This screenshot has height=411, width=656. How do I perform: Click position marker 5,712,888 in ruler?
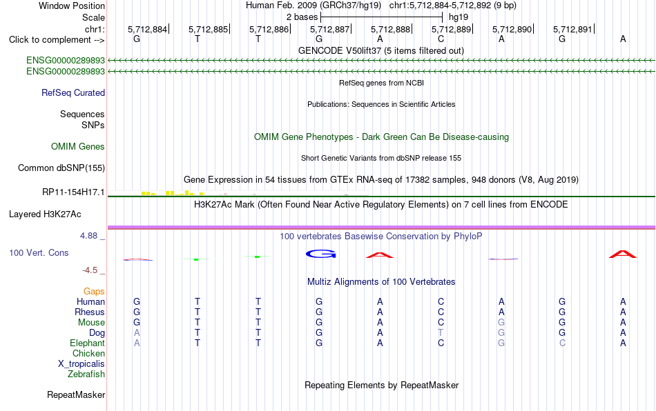click(390, 29)
